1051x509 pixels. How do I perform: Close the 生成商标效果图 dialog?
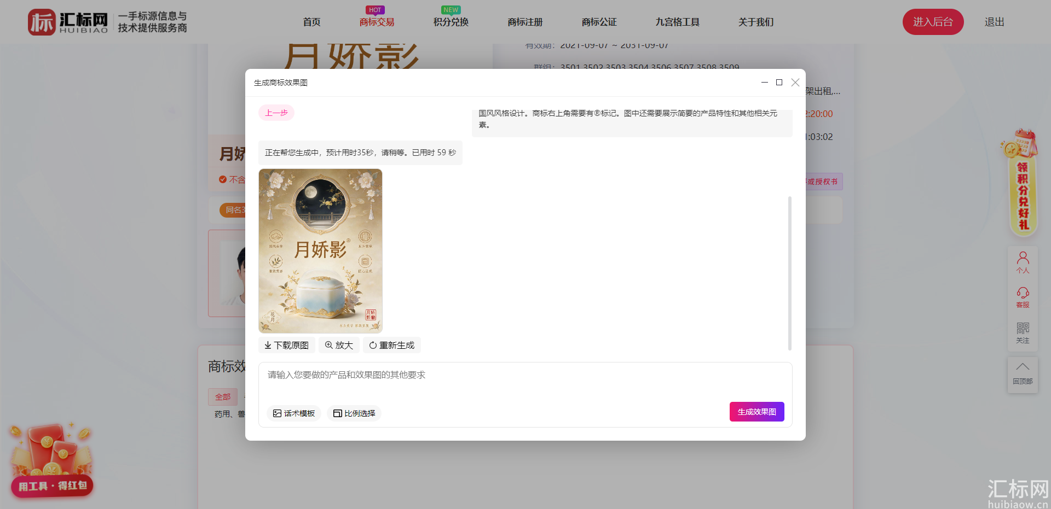coord(795,83)
